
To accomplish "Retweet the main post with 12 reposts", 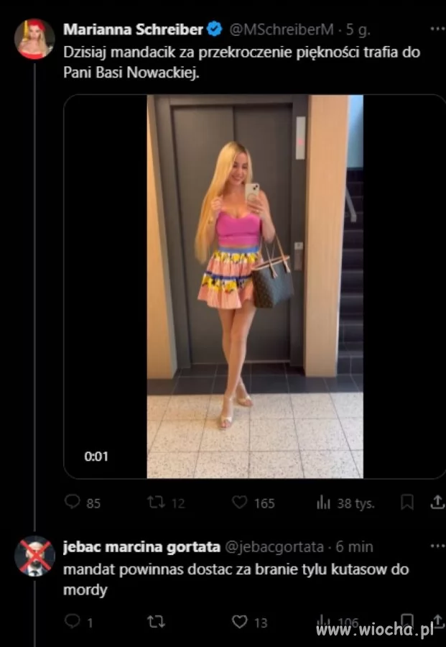I will tap(156, 503).
